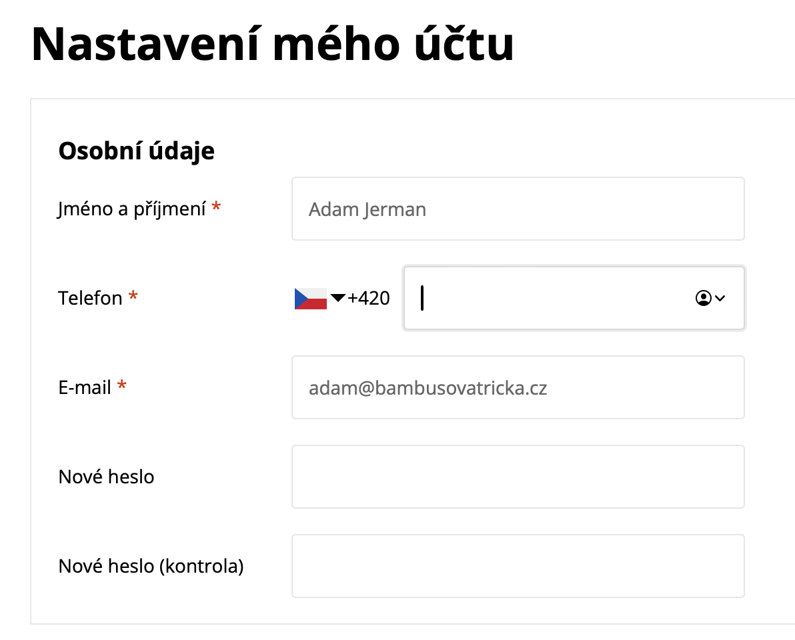Click the Telefon label
The height and width of the screenshot is (640, 795).
(90, 298)
